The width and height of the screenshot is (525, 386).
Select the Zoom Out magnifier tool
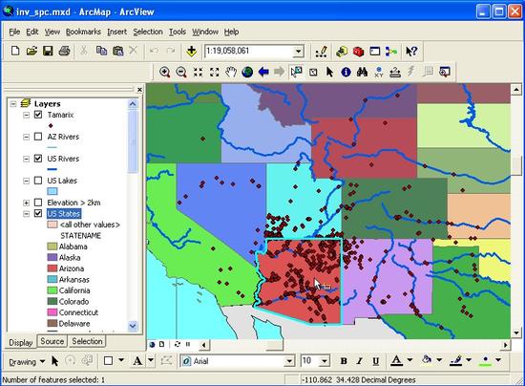click(181, 72)
